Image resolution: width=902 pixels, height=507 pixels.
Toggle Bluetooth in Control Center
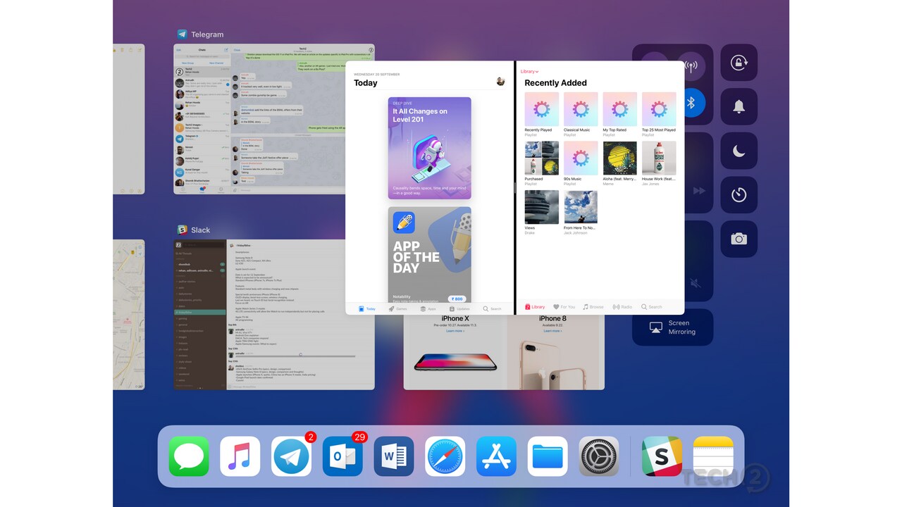(691, 104)
